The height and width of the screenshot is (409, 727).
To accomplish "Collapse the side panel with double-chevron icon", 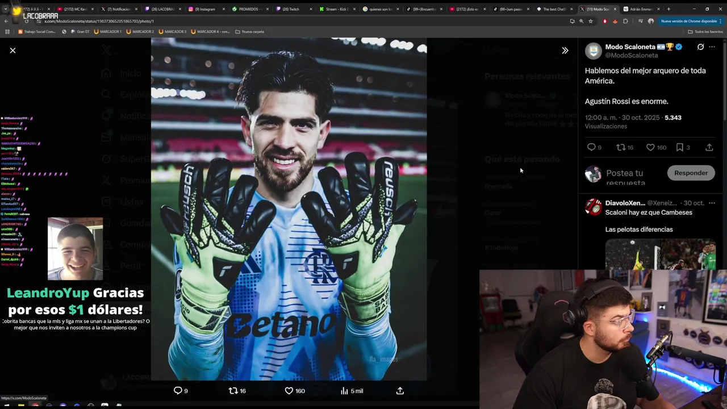I will (565, 51).
